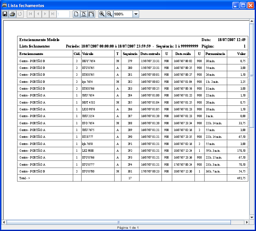Screen dimensions: 256x231
Task: Click the 'Cód.' column header
Action: point(77,54)
